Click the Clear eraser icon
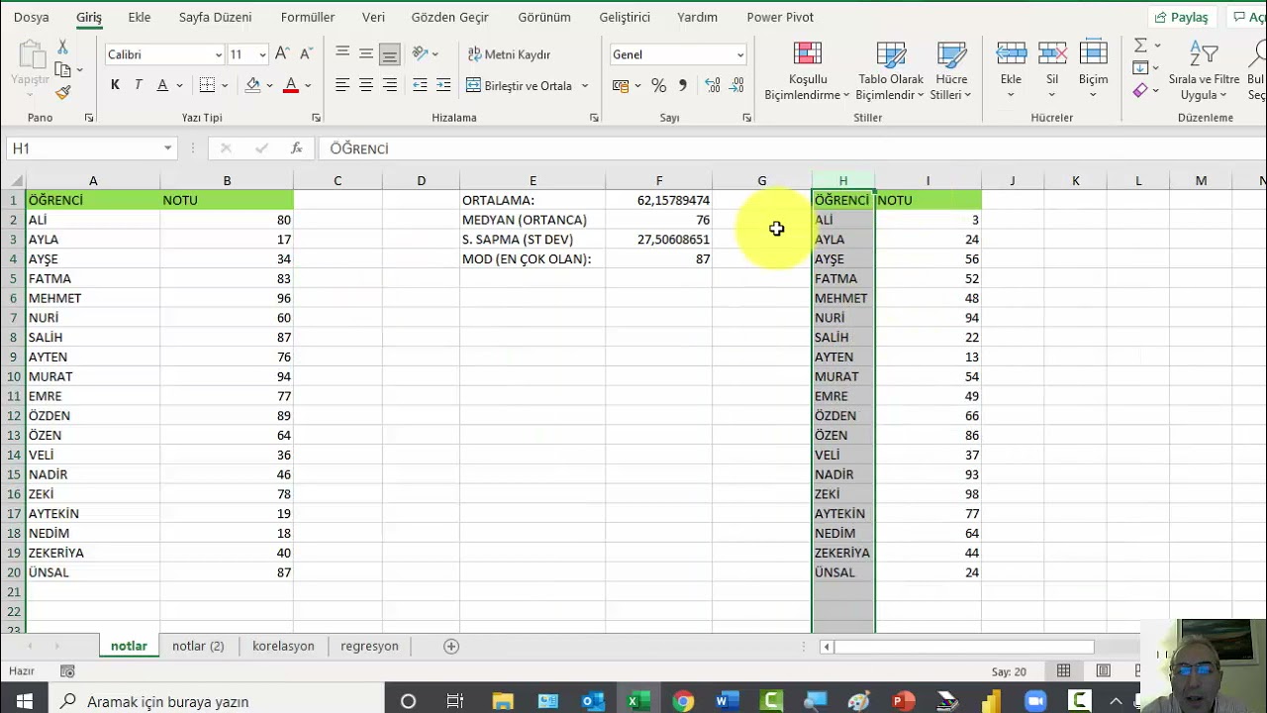This screenshot has width=1267, height=713. [1140, 91]
